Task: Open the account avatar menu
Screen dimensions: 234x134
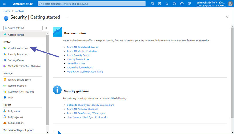Action: click(x=230, y=4)
